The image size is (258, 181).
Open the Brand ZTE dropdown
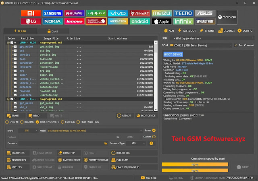click(28, 131)
